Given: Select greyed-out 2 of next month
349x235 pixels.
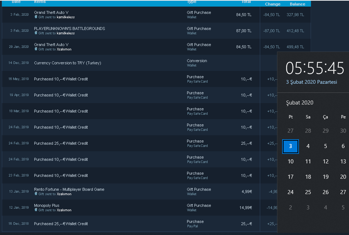Looking at the screenshot, I should coord(291,208).
